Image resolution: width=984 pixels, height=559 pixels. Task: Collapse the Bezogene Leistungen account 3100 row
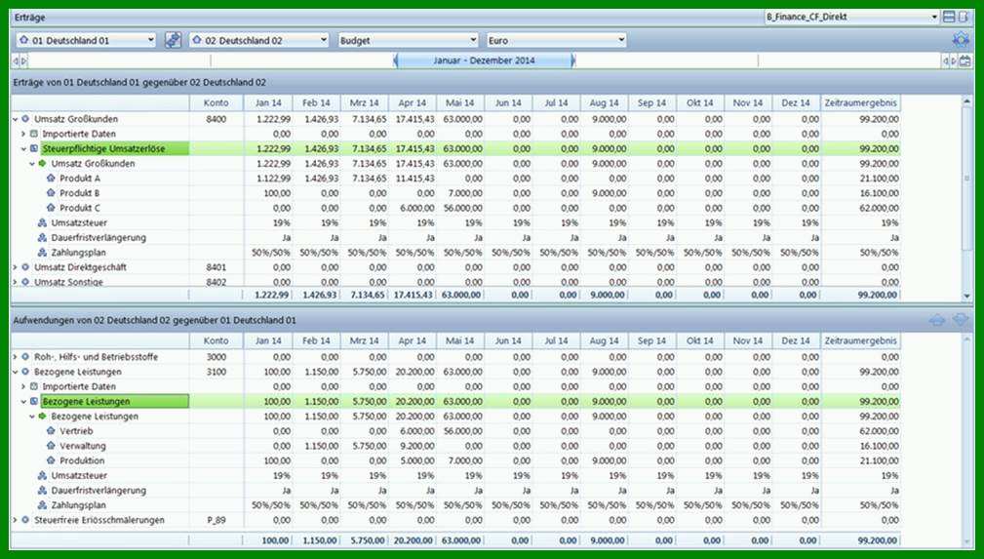coord(16,372)
